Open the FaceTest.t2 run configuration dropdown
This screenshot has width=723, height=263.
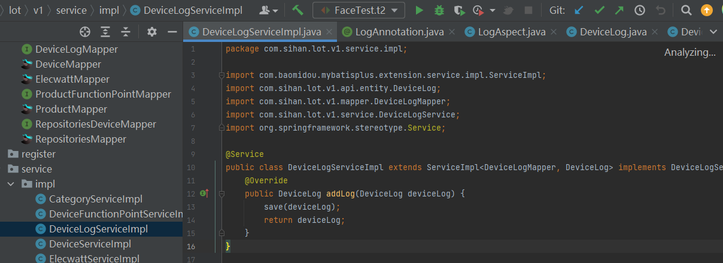(359, 10)
